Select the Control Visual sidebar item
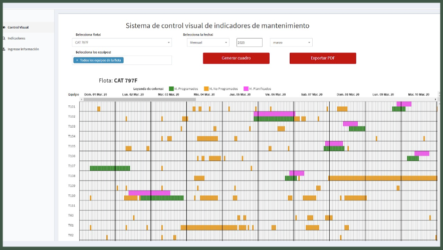The height and width of the screenshot is (250, 443). pyautogui.click(x=18, y=27)
